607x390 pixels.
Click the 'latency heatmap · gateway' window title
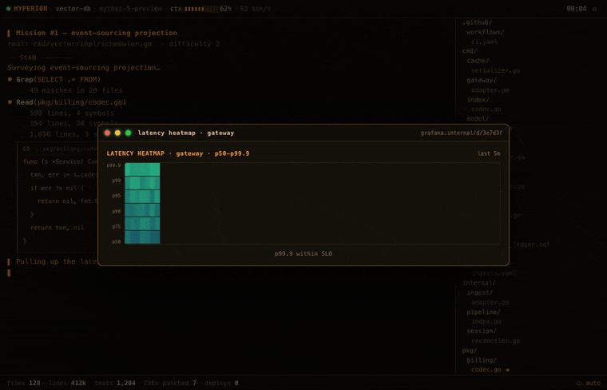tap(186, 133)
